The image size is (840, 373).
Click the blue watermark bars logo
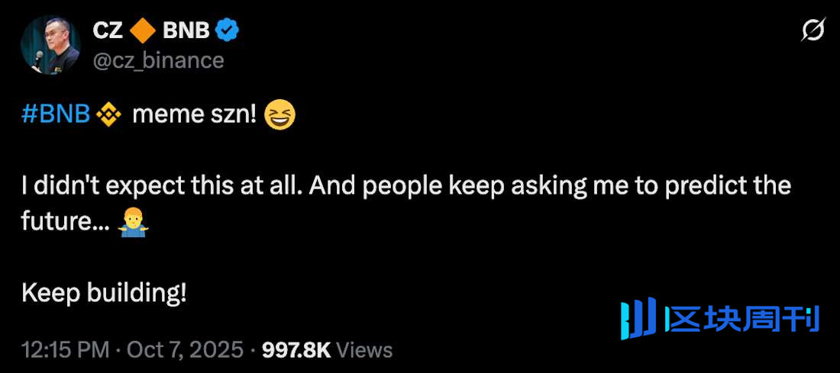(x=638, y=319)
